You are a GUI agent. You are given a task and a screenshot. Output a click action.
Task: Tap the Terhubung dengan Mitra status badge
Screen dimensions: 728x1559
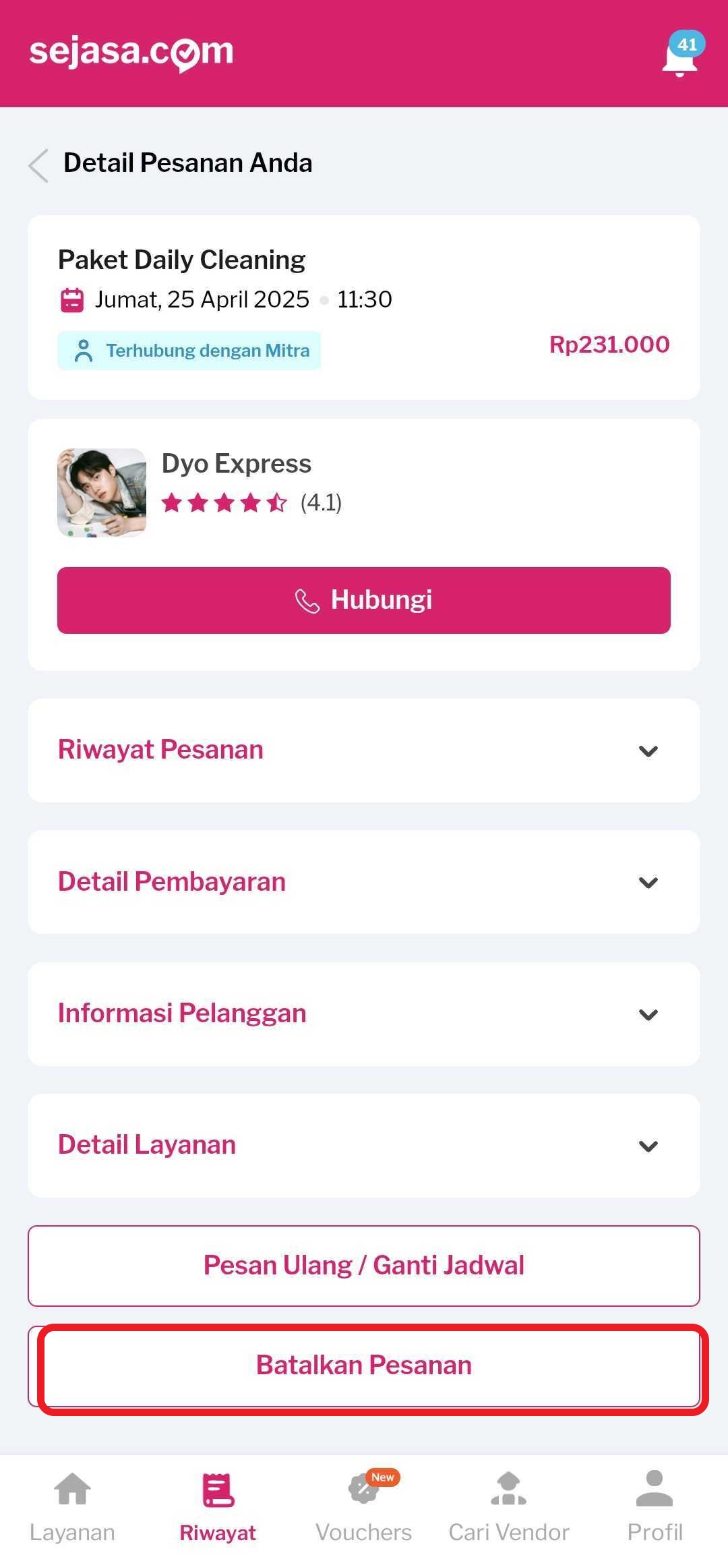click(x=189, y=351)
